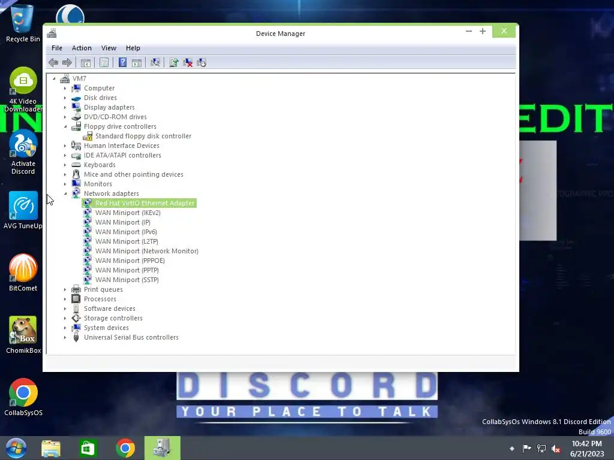The image size is (614, 460).
Task: Open the blue Help question-mark icon
Action: [x=122, y=62]
